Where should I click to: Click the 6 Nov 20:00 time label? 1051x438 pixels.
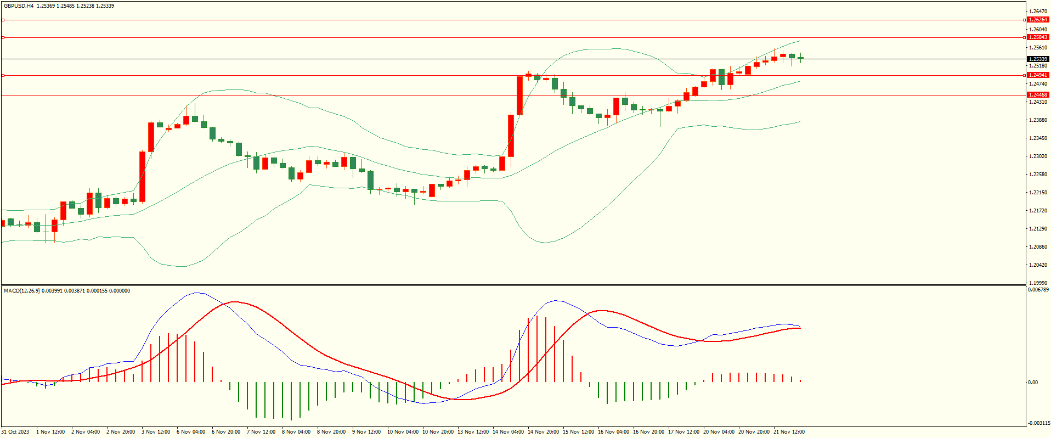click(226, 432)
